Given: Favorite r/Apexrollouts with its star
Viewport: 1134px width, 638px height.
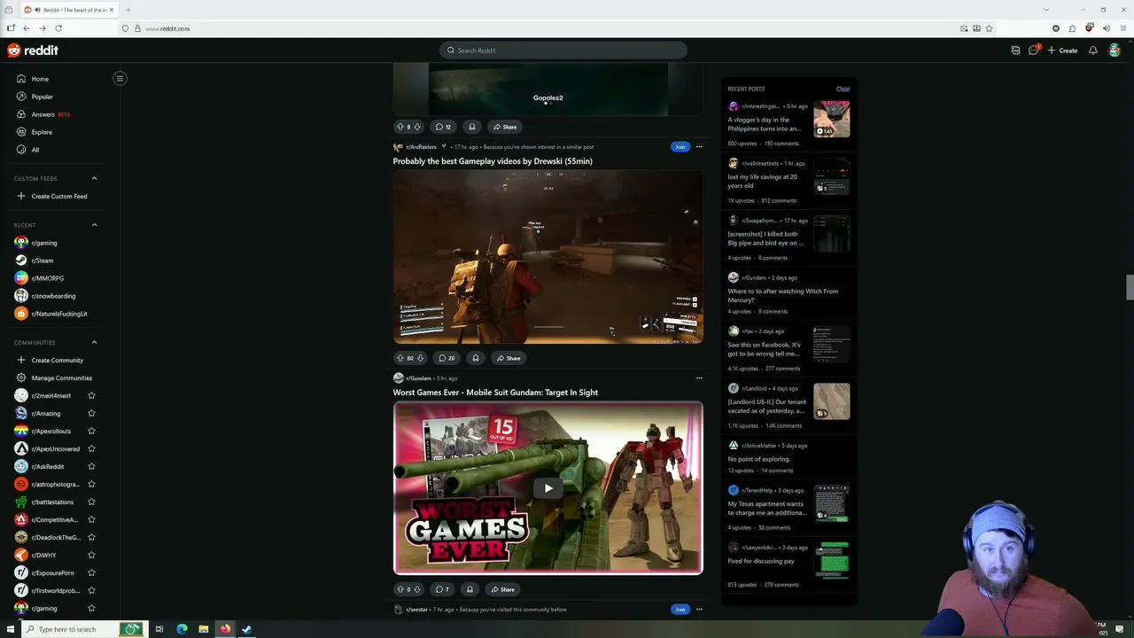Looking at the screenshot, I should pos(91,431).
